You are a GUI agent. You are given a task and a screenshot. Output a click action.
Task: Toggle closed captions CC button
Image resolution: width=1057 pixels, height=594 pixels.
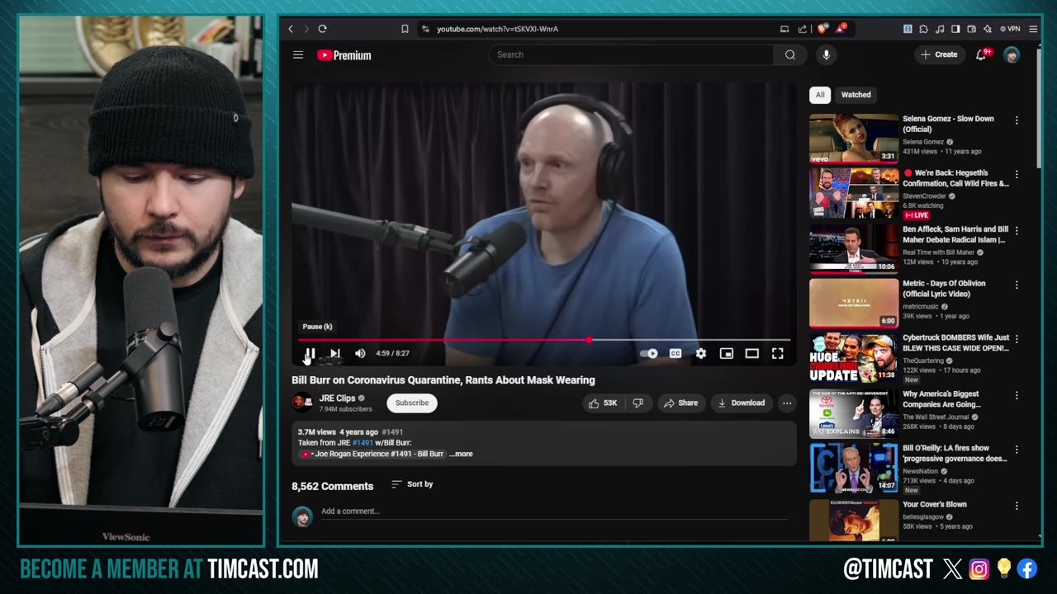(675, 353)
